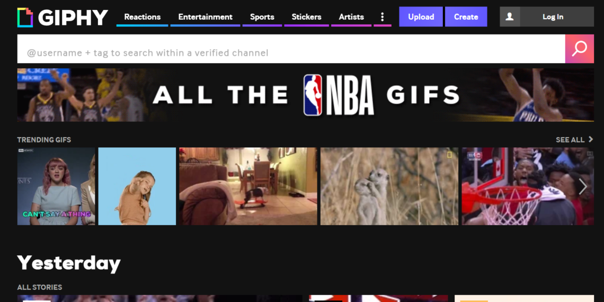The image size is (604, 302).
Task: Click the right arrow on trending carousel
Action: tap(583, 186)
